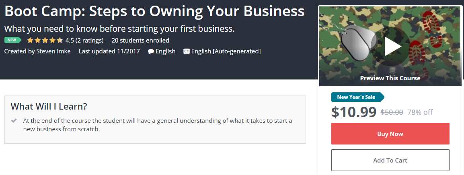Viewport: 464px width, 175px height.
Task: Click the crossed-out $50.00 original price
Action: point(392,112)
